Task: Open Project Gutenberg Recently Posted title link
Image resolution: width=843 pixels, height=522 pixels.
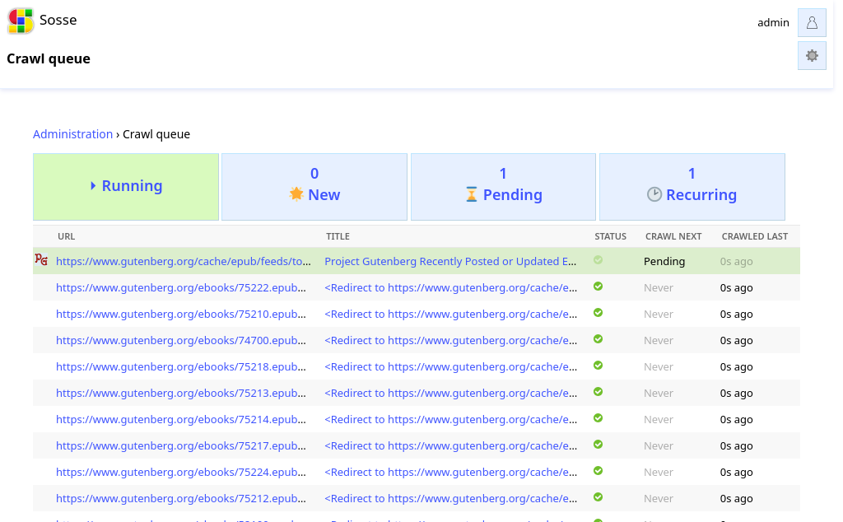Action: click(x=450, y=261)
